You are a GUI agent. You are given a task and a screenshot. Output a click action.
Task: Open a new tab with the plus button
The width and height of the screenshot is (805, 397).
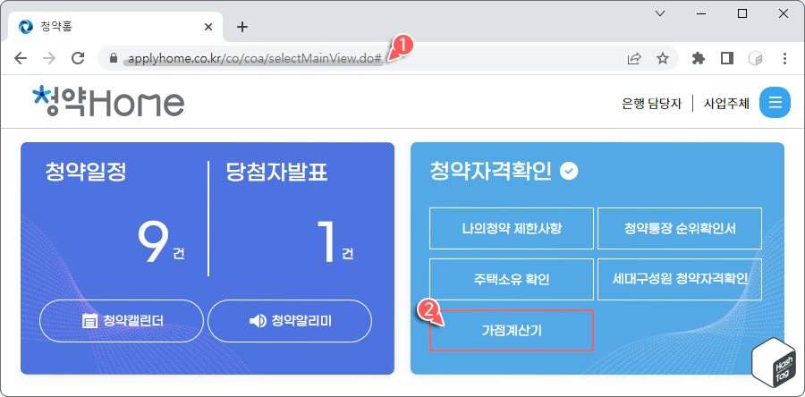pos(242,27)
